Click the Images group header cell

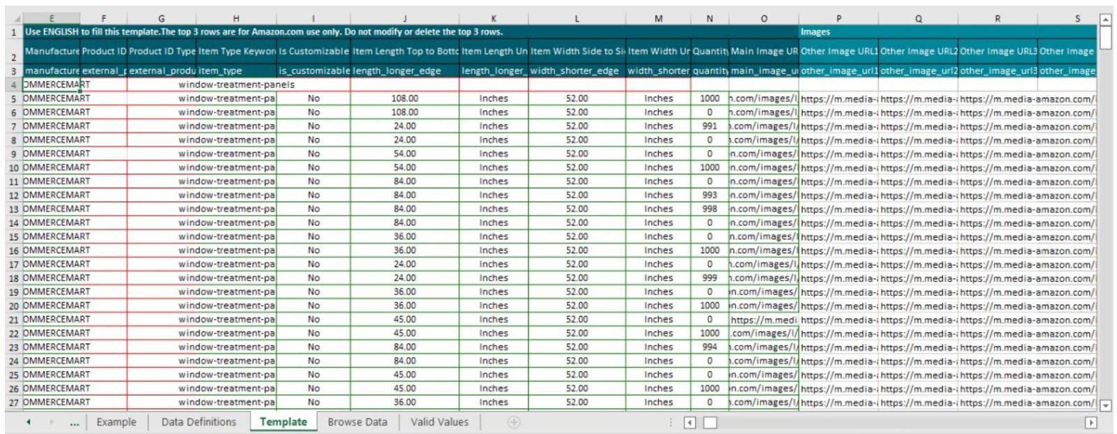click(947, 32)
